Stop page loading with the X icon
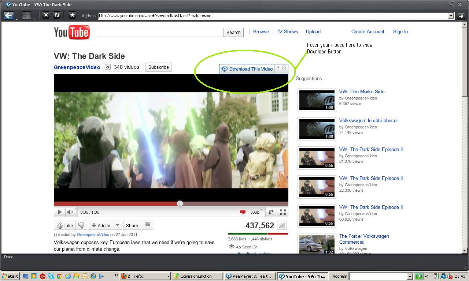The height and width of the screenshot is (281, 469). [x=46, y=15]
